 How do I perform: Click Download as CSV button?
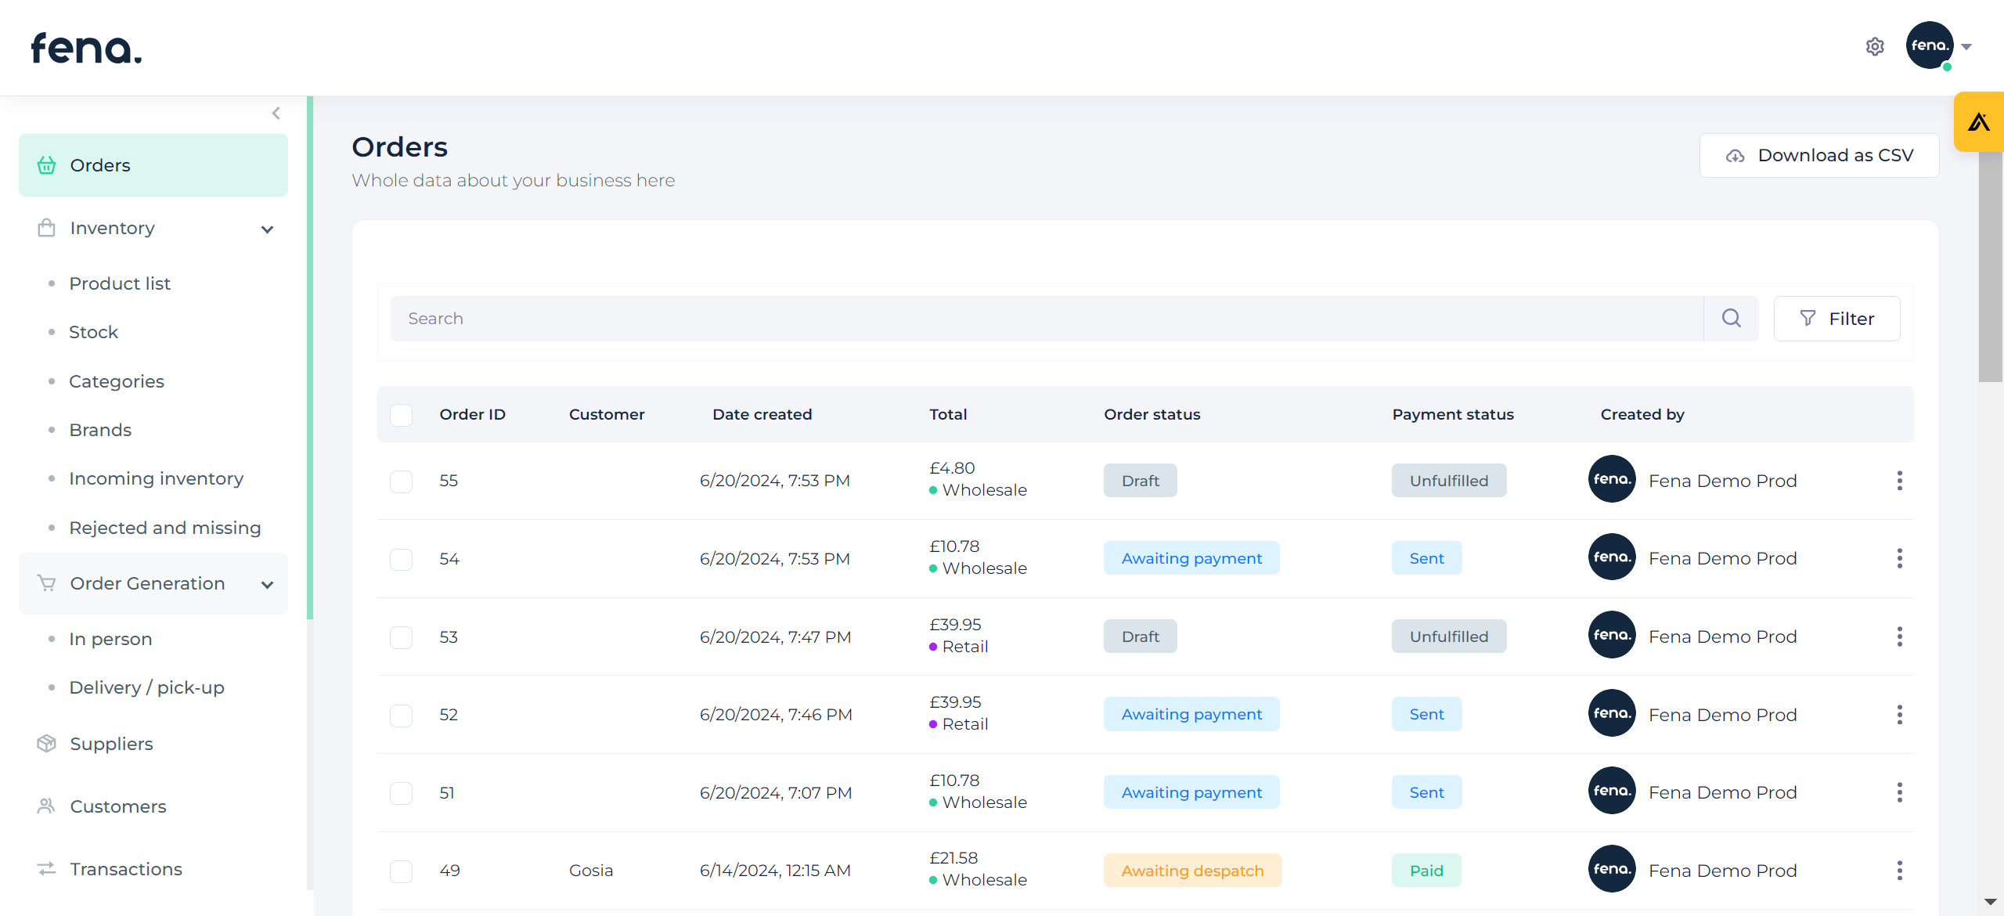click(x=1818, y=156)
